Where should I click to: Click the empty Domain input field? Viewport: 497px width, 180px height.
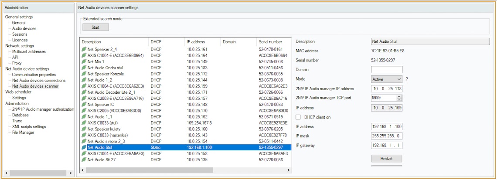click(387, 69)
